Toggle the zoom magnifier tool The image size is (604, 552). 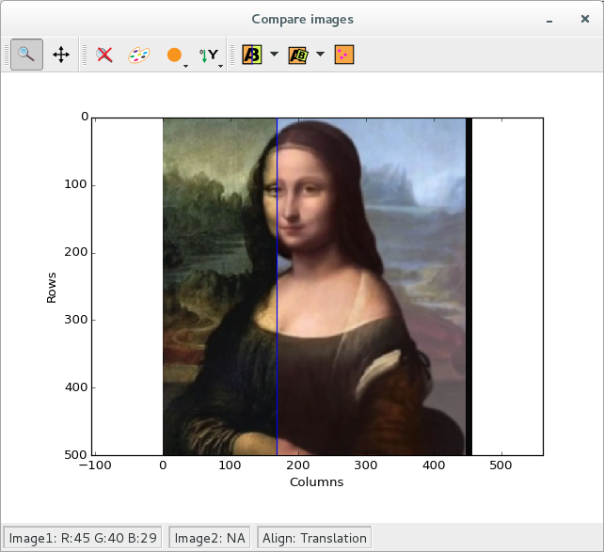(26, 55)
